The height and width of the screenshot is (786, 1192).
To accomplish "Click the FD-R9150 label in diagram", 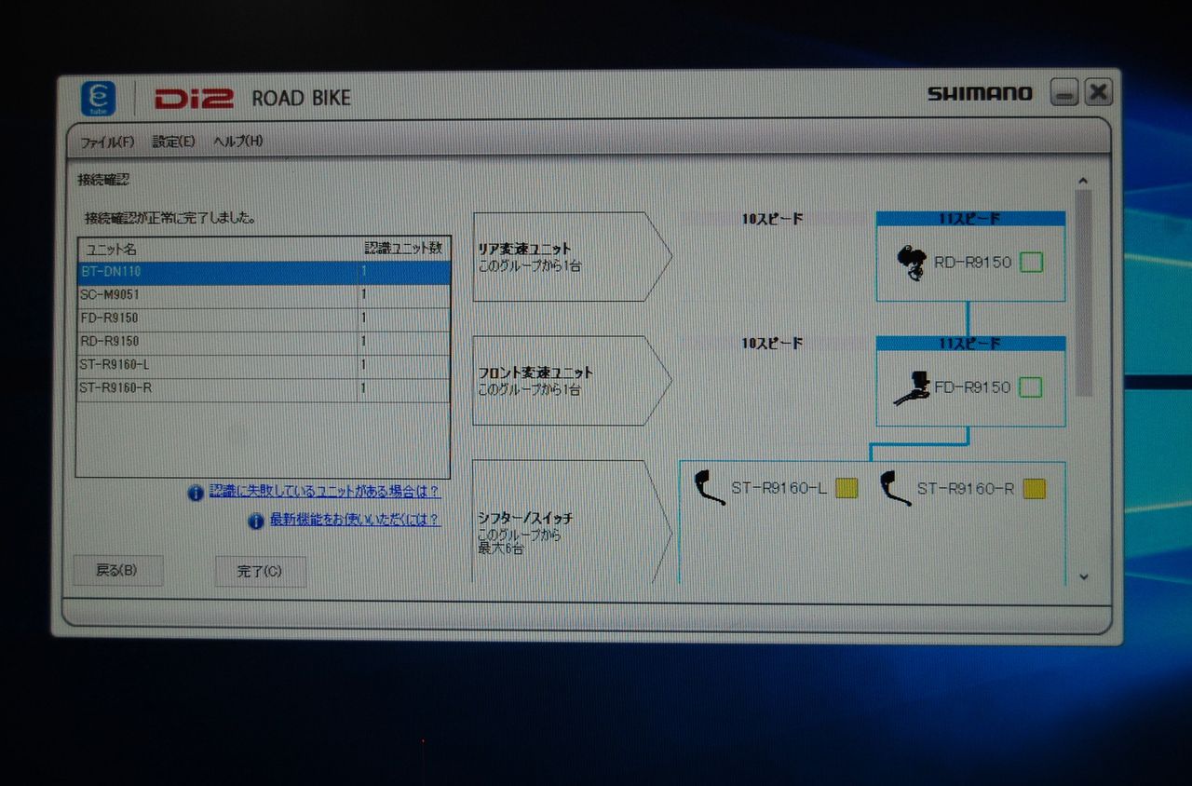I will (972, 387).
